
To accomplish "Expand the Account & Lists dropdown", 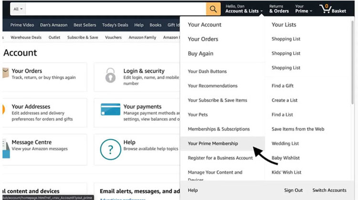I will 244,9.
